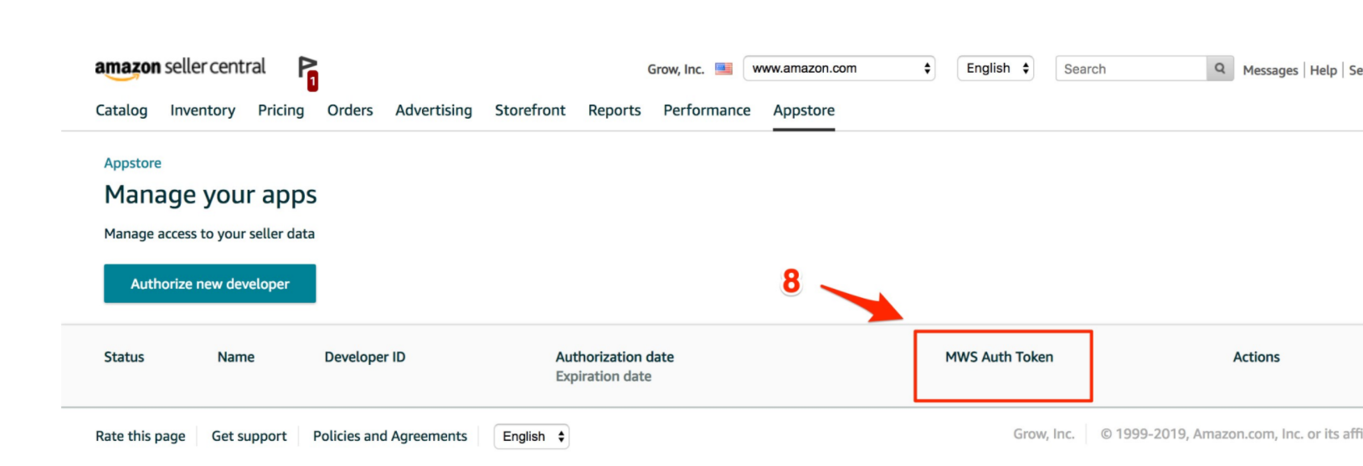Click into the Search input field
Viewport: 1363px width, 466px height.
coord(1131,69)
